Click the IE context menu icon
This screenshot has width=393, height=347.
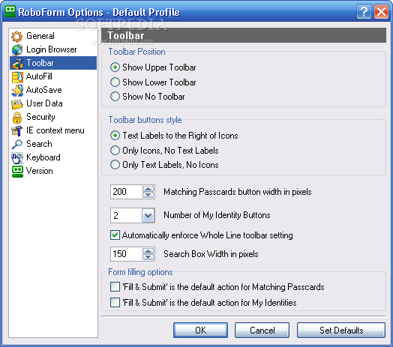click(16, 131)
